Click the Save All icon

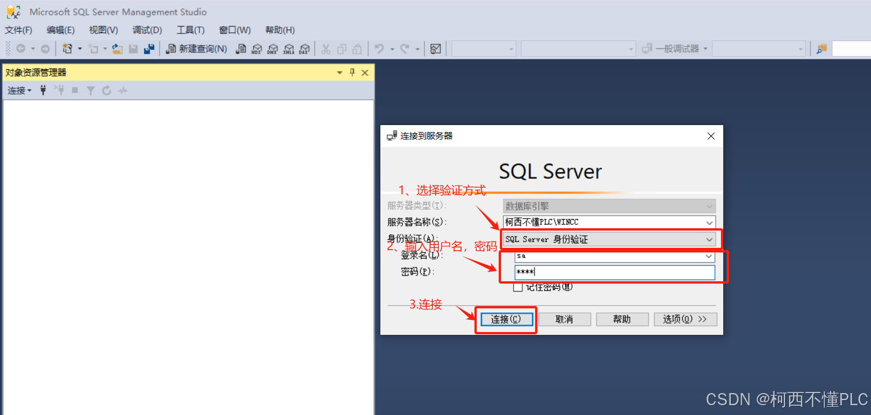pos(149,49)
